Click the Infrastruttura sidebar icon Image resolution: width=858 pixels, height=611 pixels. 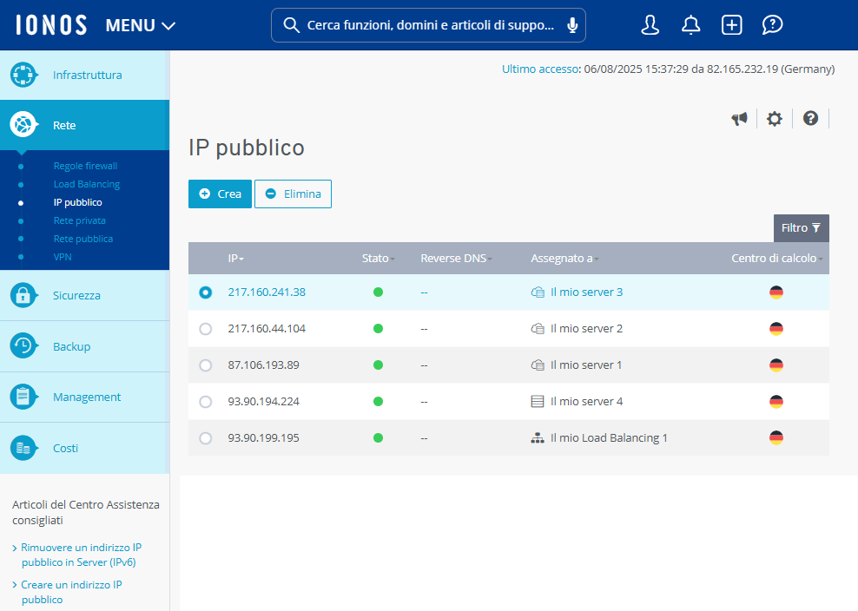click(x=23, y=75)
